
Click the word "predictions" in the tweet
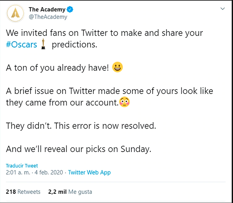tap(74, 45)
